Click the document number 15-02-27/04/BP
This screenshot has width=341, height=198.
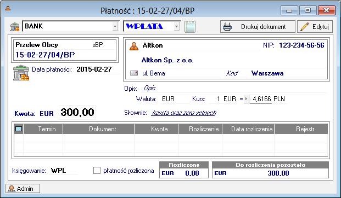(x=45, y=55)
